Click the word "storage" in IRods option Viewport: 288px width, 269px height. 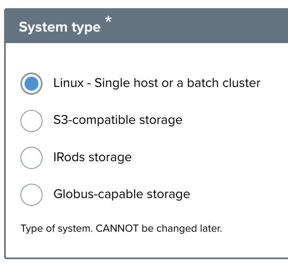(111, 157)
